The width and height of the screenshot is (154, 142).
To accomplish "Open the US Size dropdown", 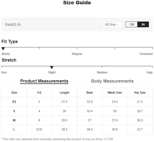I will pyautogui.click(x=112, y=24).
